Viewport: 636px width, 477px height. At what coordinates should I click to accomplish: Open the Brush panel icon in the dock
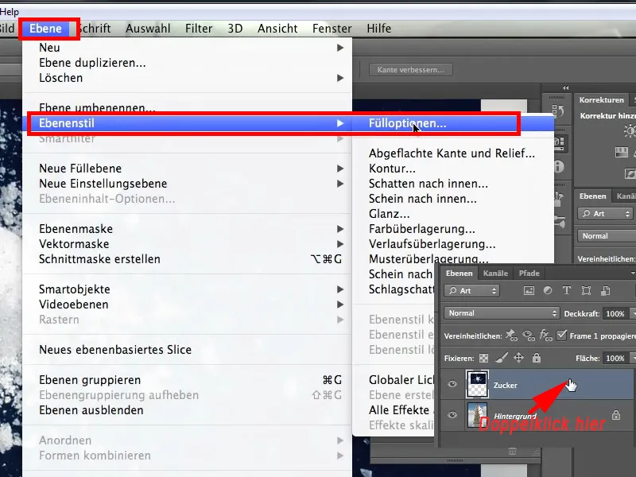point(560,223)
